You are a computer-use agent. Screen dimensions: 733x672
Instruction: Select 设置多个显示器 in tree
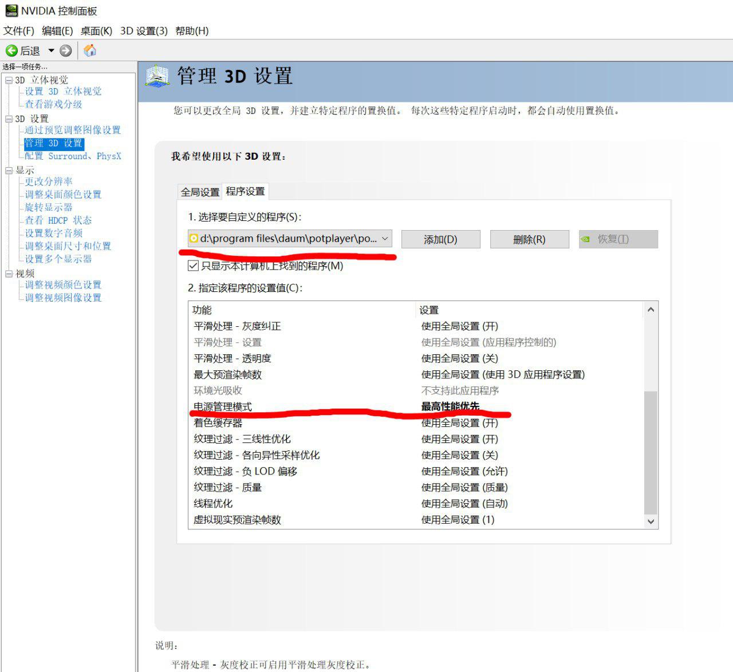58,259
